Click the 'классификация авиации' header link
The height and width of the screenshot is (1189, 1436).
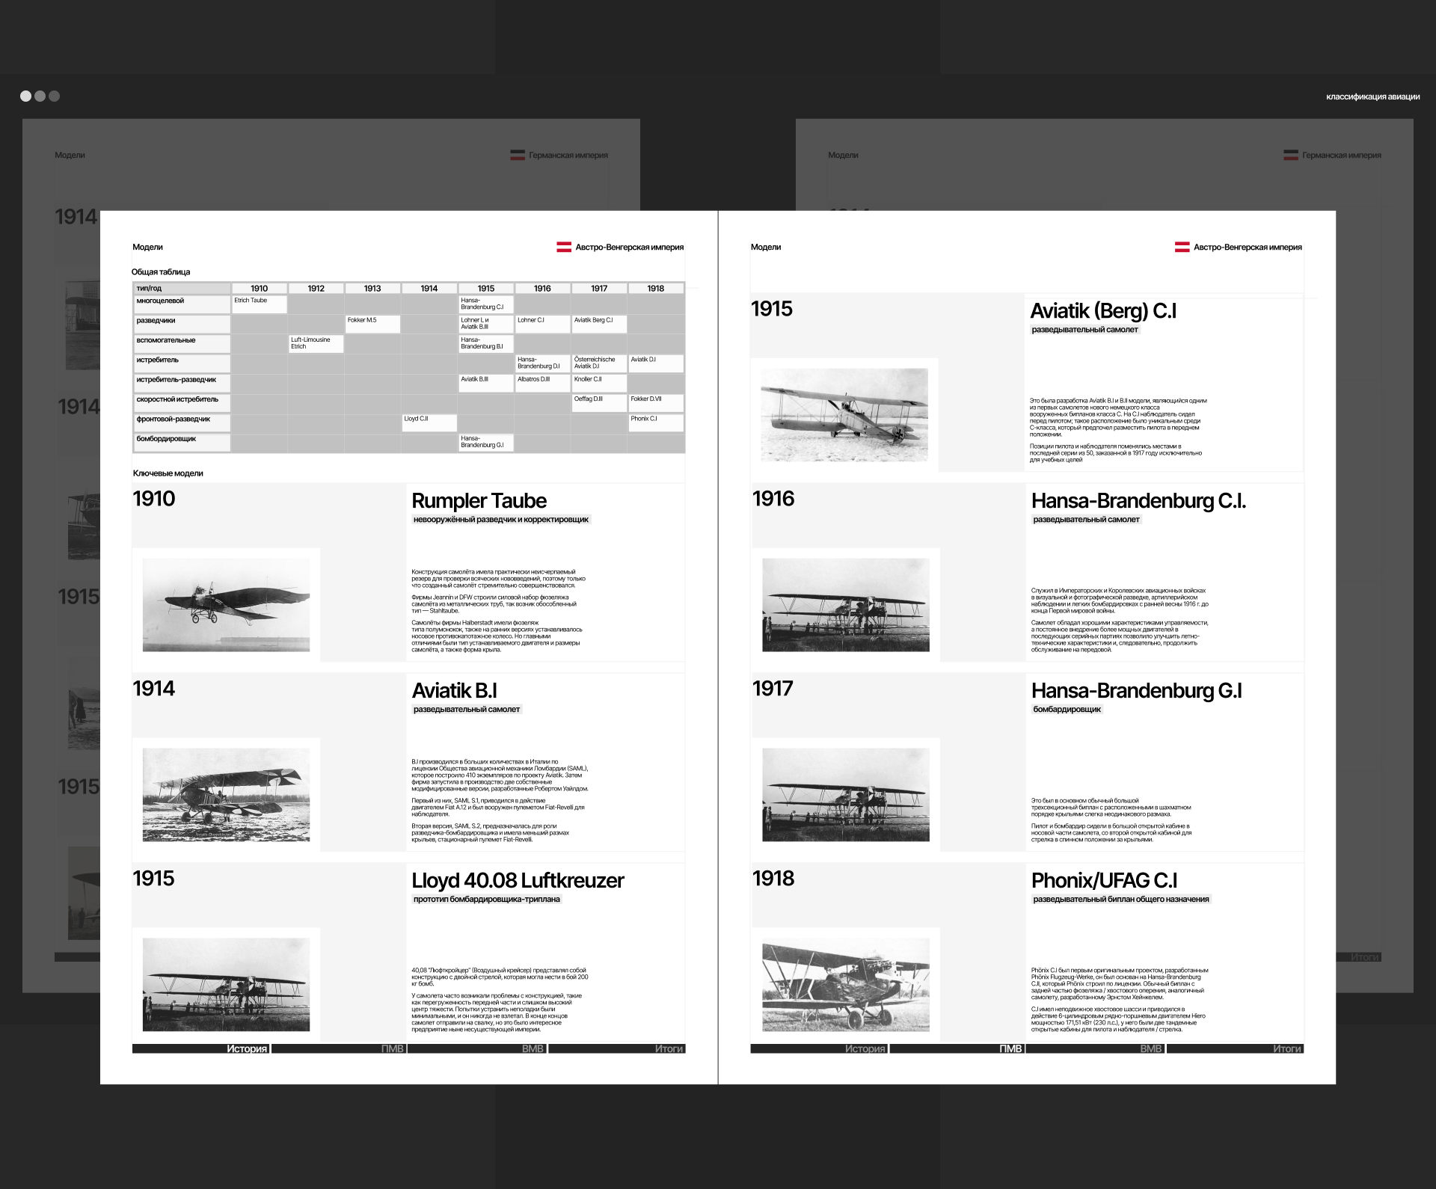pos(1372,96)
